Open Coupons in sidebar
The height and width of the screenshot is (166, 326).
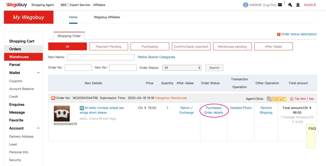pos(16,81)
